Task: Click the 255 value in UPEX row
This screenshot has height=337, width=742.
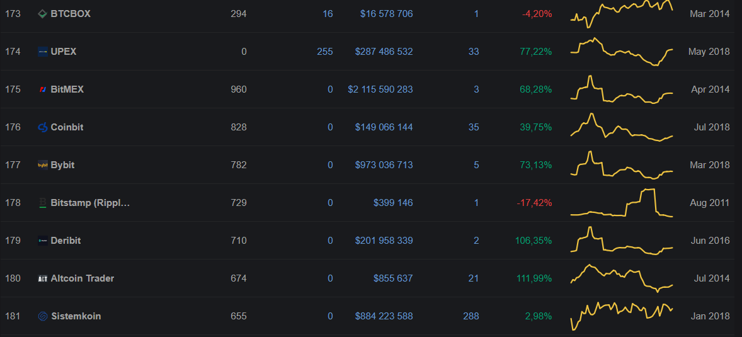Action: (324, 52)
